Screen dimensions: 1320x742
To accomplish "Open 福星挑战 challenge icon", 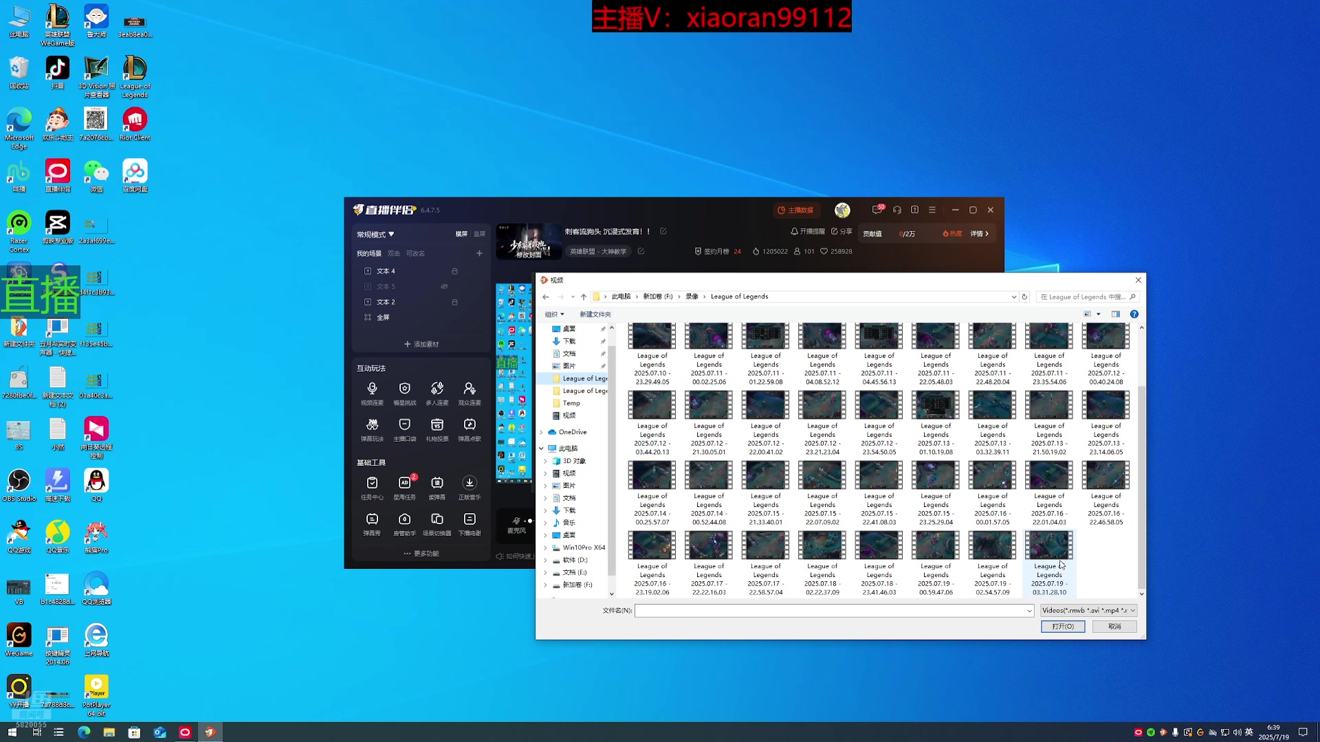I will [x=404, y=393].
